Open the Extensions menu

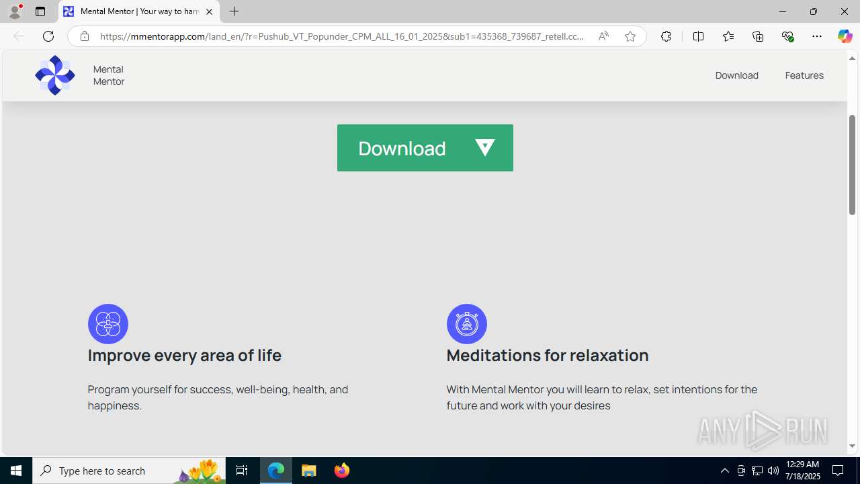666,36
